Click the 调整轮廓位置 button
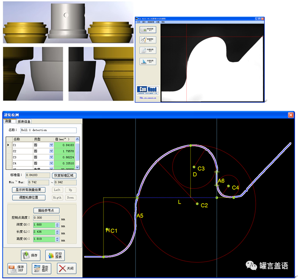The image size is (298, 279). click(x=29, y=198)
